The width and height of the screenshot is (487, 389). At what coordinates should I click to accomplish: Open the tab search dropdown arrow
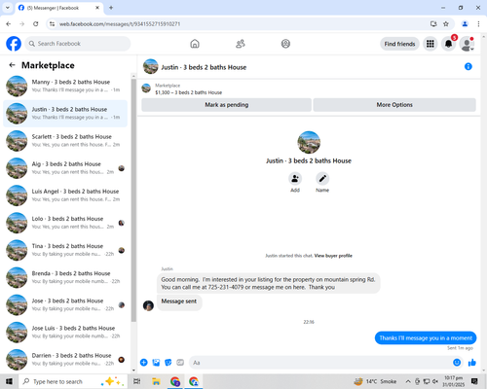[8, 8]
